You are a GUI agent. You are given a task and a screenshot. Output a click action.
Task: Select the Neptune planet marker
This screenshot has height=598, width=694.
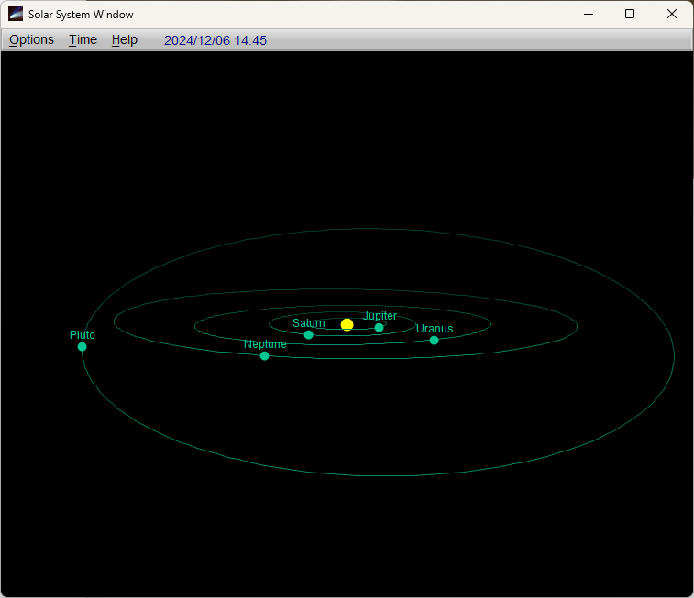(x=265, y=356)
